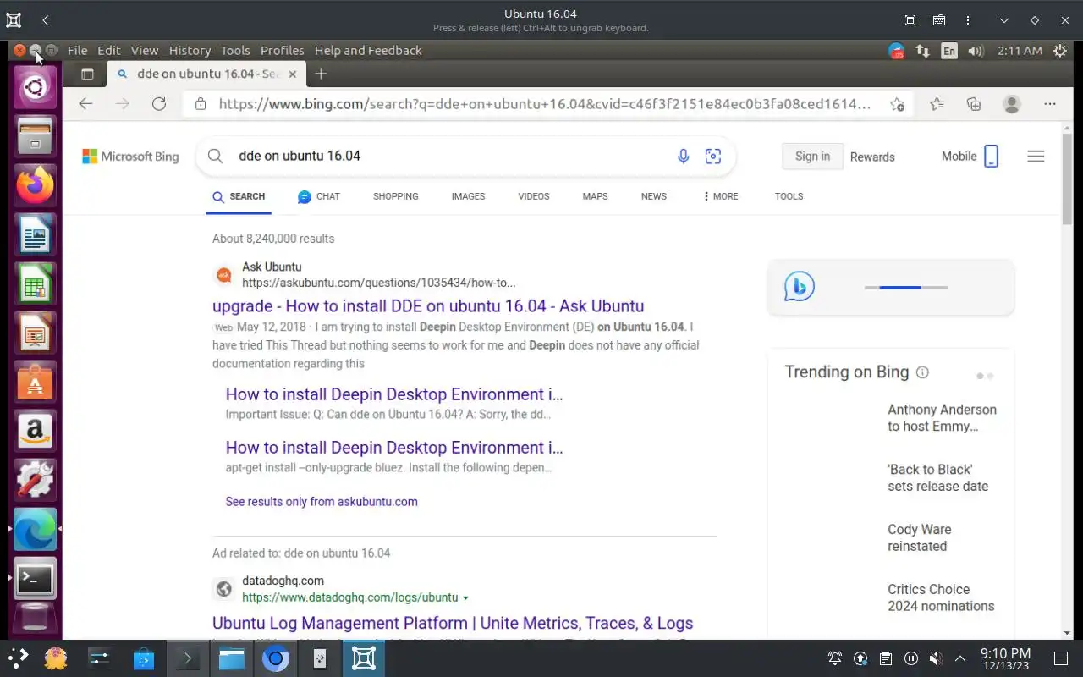Expand the MORE search categories menu
Image resolution: width=1083 pixels, height=677 pixels.
click(x=720, y=196)
